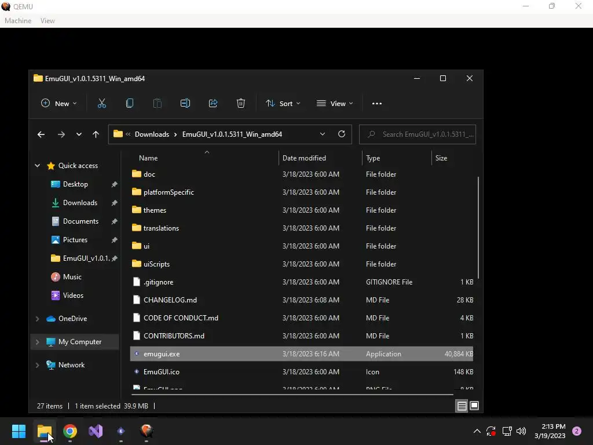593x445 pixels.
Task: Select the doc folder icon
Action: pos(137,174)
